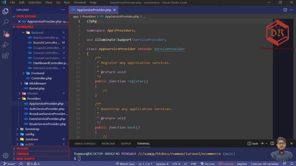
Task: Expand the Timeline section
Action: click(23, 154)
